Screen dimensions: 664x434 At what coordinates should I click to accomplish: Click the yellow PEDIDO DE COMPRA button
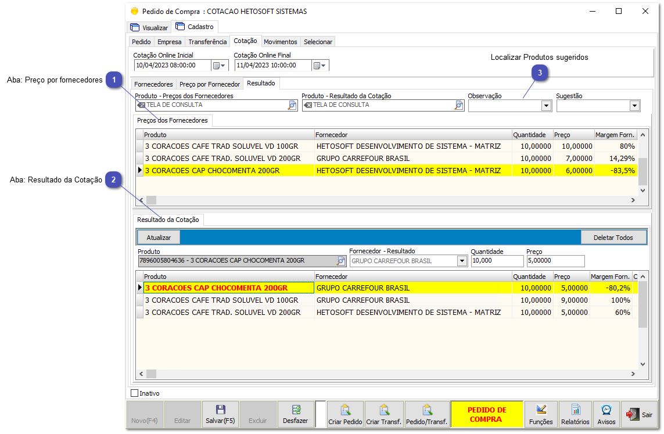click(x=487, y=414)
